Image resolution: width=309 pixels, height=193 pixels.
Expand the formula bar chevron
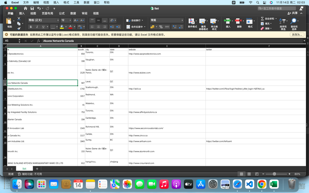(304, 41)
